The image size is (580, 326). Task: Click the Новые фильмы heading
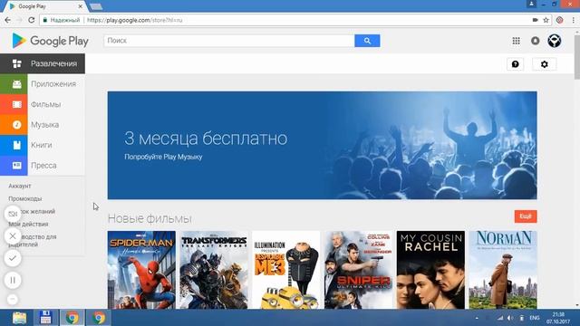[150, 218]
